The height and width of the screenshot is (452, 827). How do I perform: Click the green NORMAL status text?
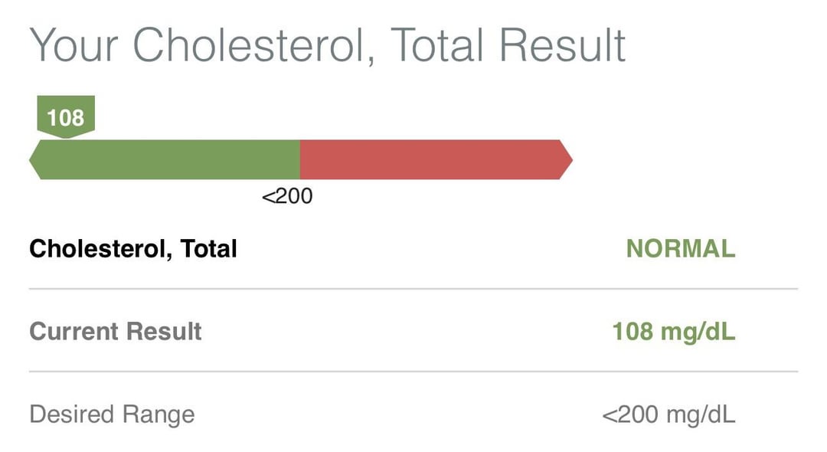[x=681, y=248]
